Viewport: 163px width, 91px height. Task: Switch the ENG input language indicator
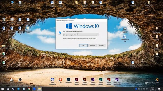[x=147, y=89]
